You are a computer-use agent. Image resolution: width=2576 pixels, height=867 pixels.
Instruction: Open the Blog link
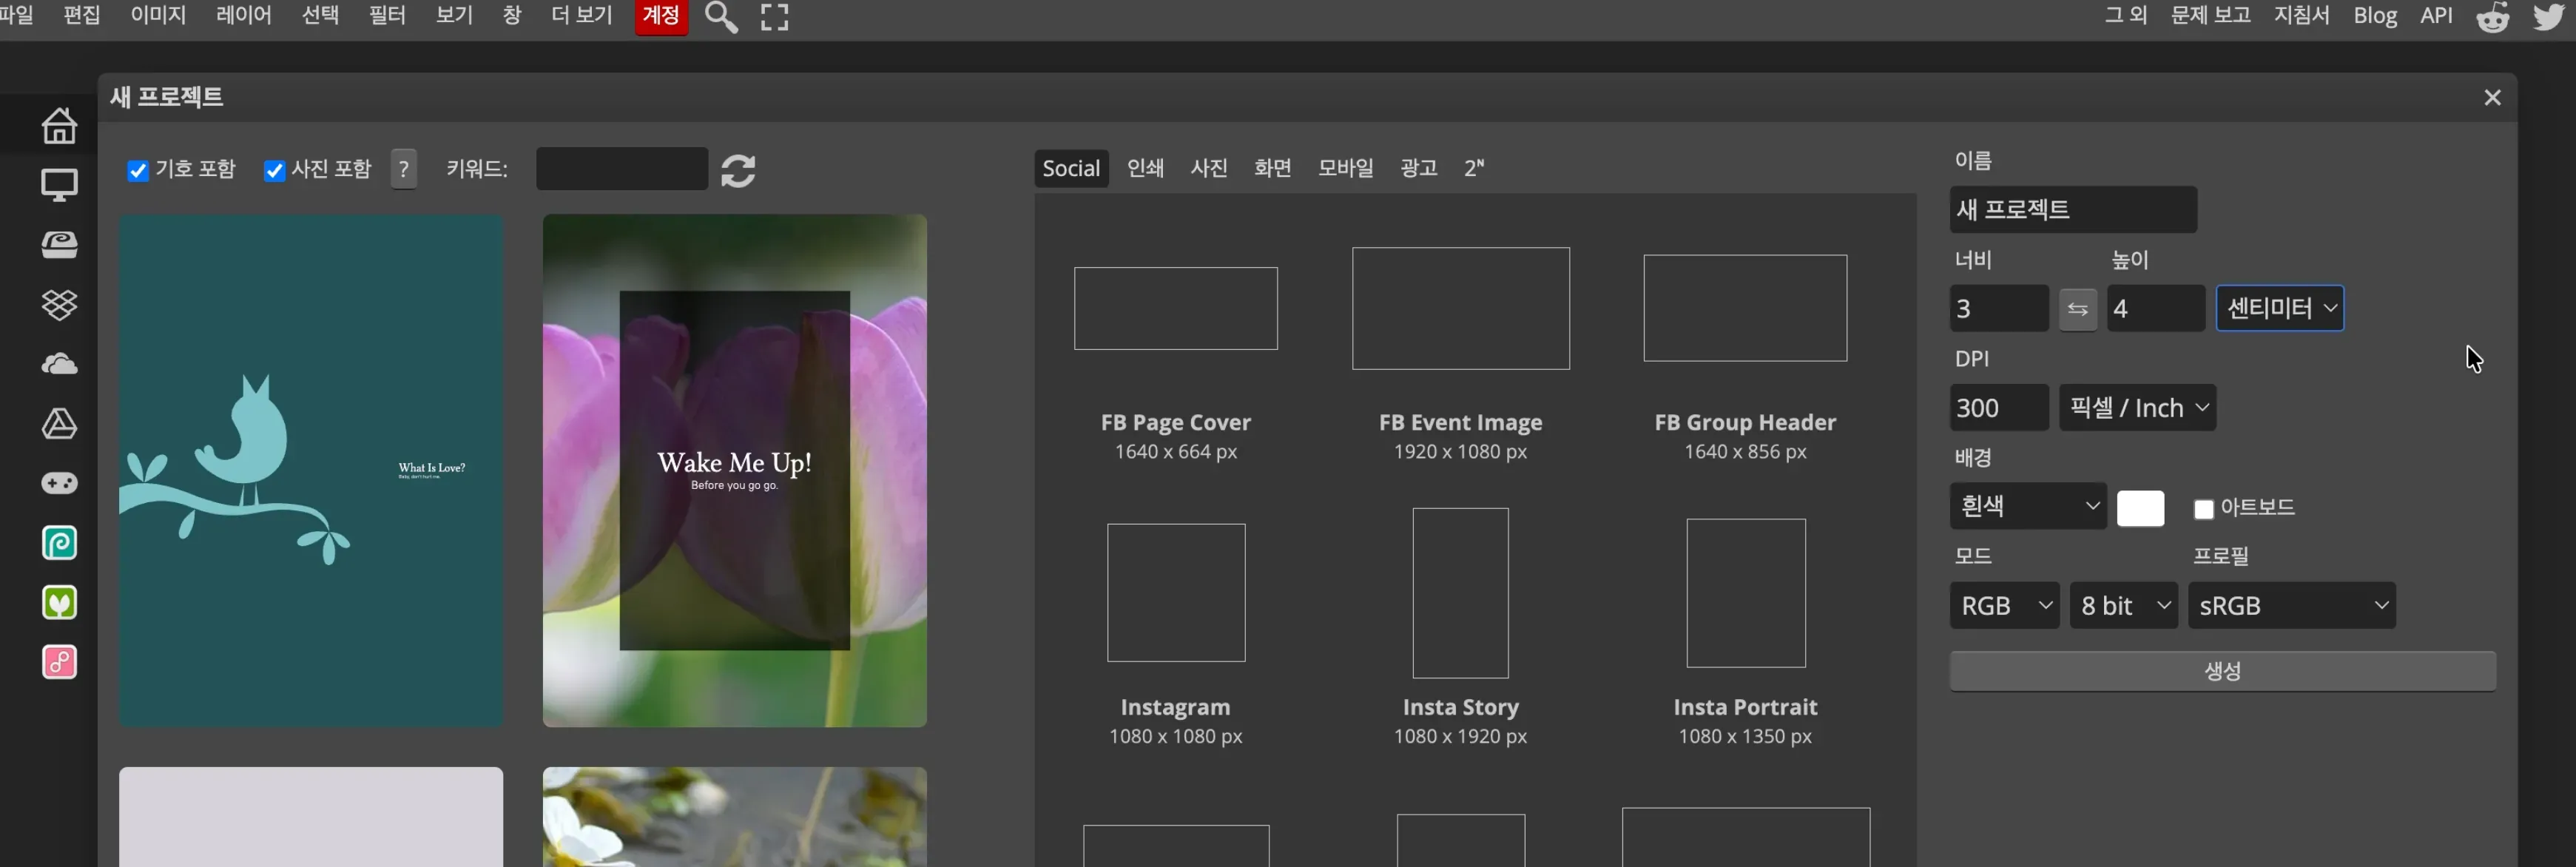2375,16
